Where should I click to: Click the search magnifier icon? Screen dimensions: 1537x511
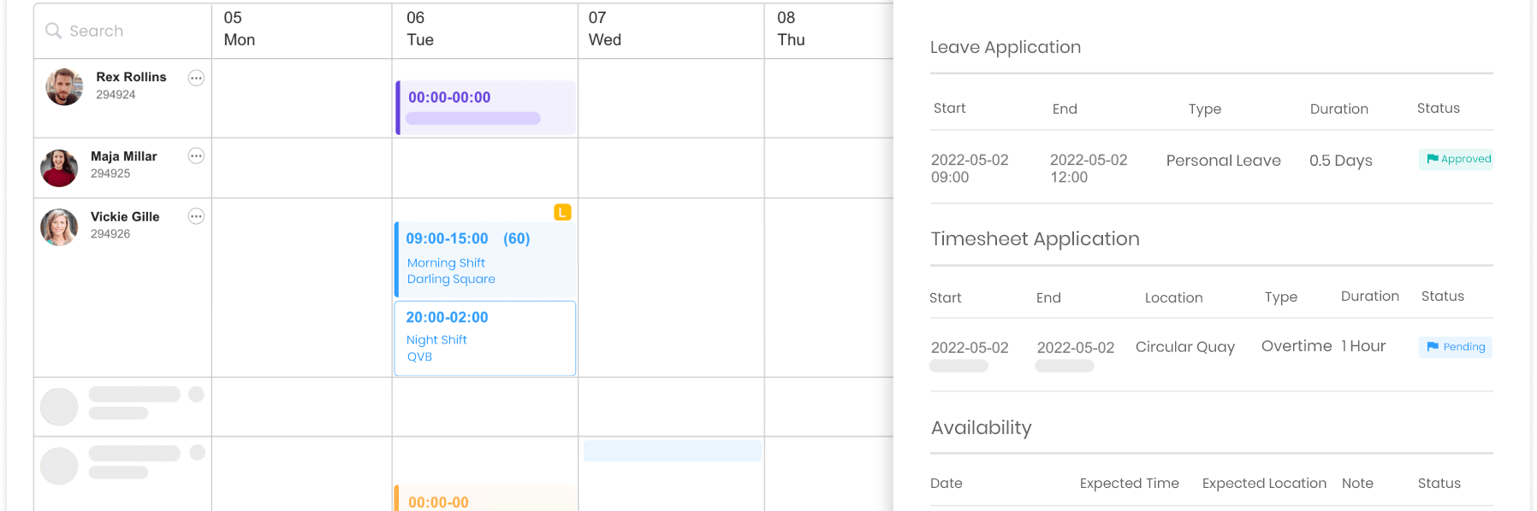tap(53, 31)
